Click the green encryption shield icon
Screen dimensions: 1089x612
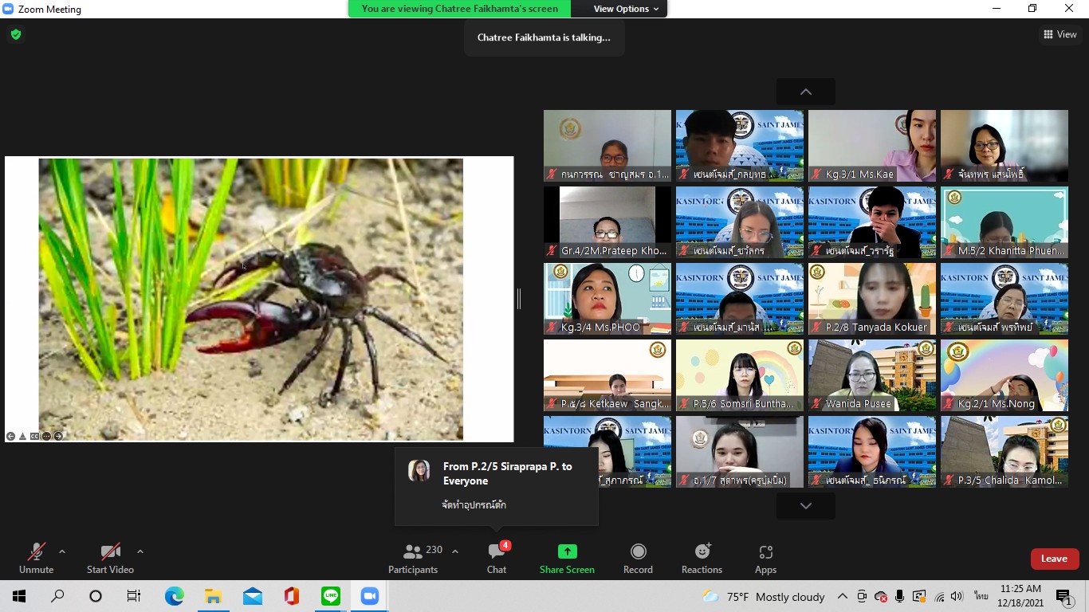[x=15, y=34]
